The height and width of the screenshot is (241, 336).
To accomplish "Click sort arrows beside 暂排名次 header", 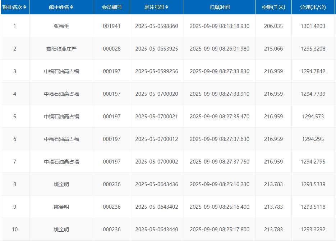I will point(25,7).
